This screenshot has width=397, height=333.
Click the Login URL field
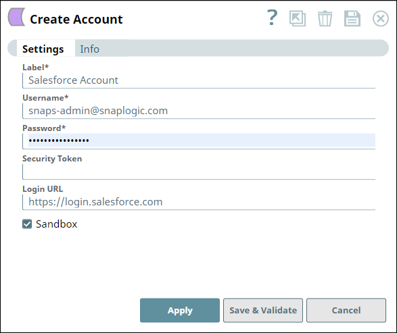coord(199,202)
